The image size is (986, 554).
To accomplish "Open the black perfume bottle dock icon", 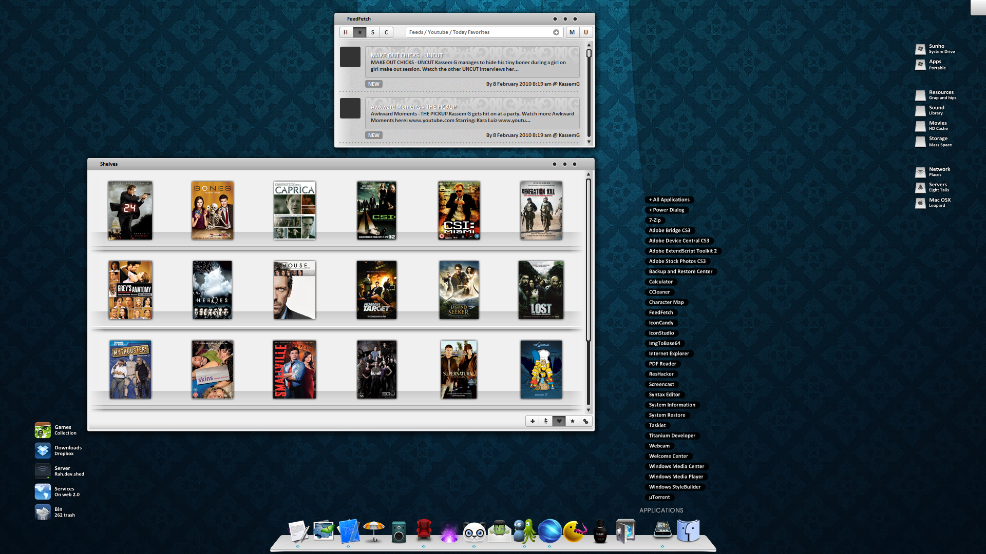I will [600, 531].
